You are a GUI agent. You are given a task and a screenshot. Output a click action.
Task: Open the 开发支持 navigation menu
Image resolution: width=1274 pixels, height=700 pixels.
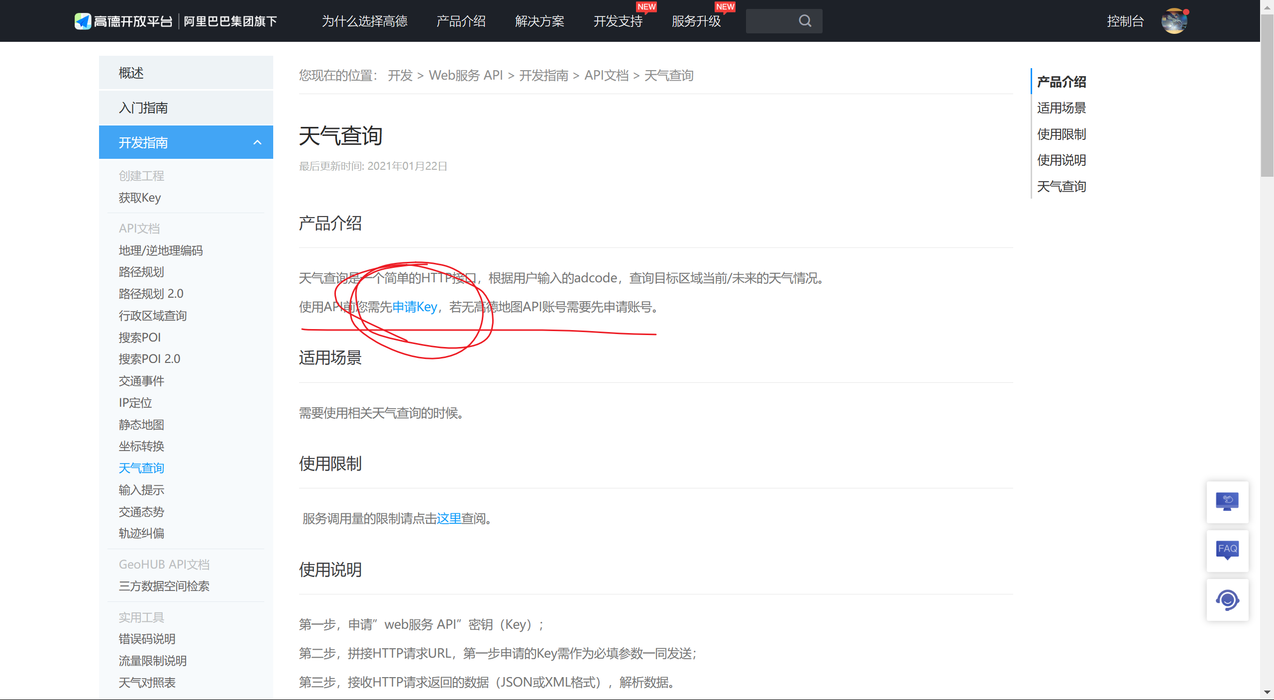coord(618,21)
